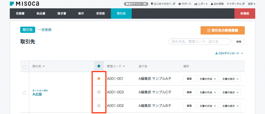Focus the 取引先名 search input field
The width and height of the screenshot is (265, 114).
(200, 42)
